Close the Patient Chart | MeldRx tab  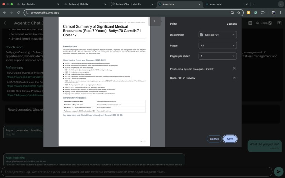pyautogui.click(x=152, y=4)
